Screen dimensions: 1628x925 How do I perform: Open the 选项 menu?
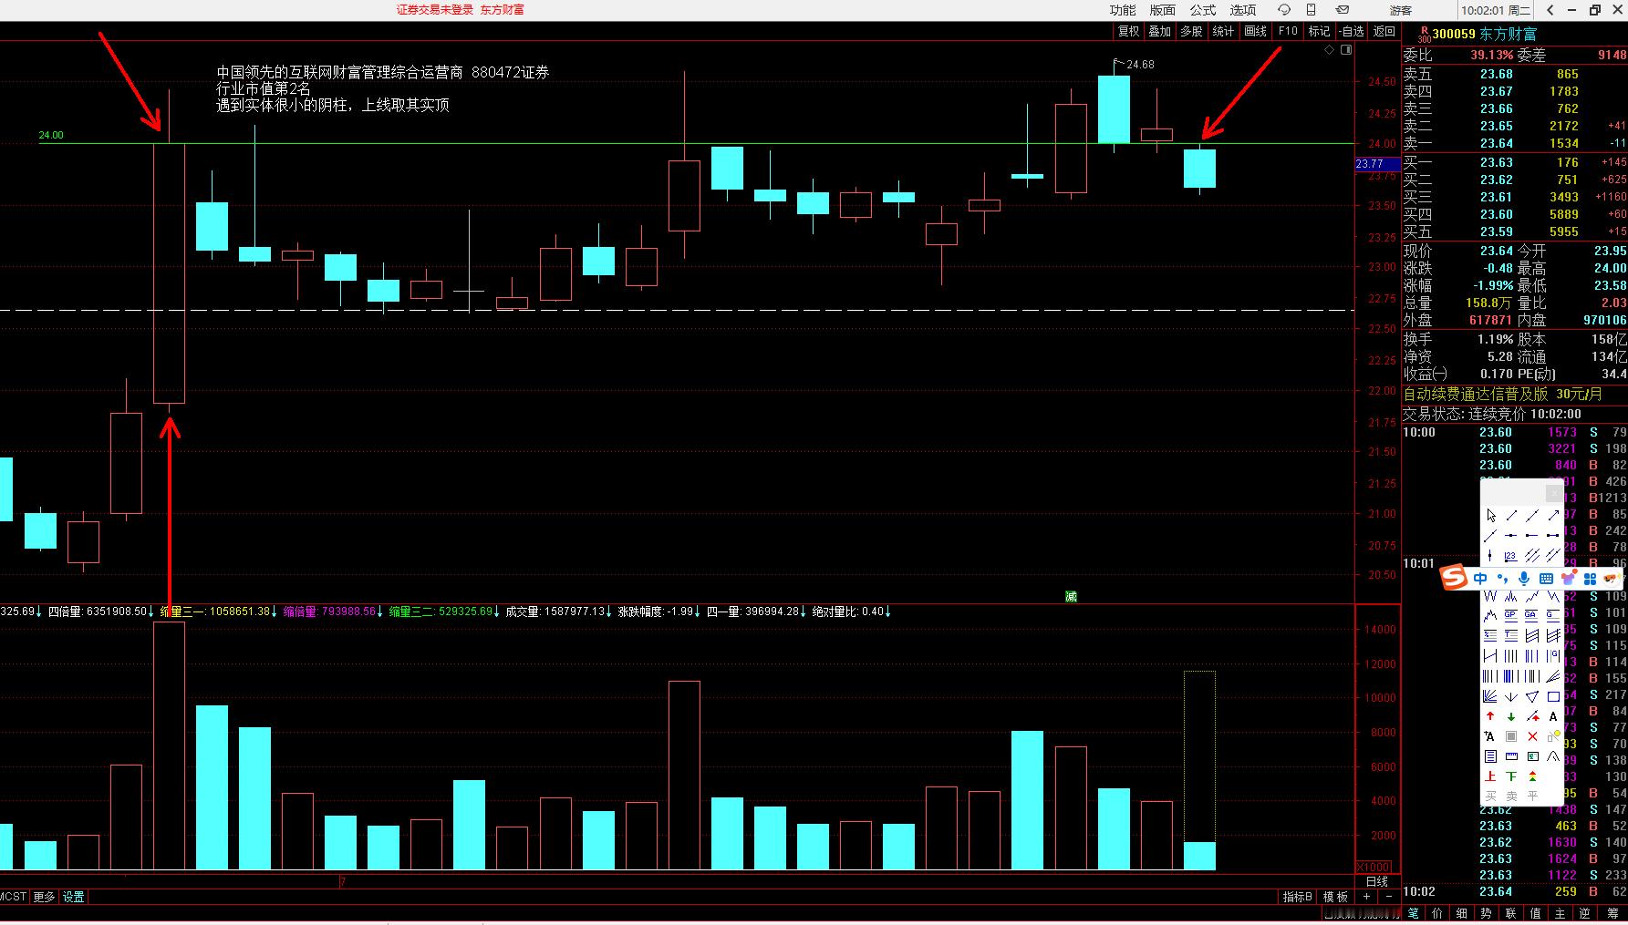click(x=1243, y=10)
